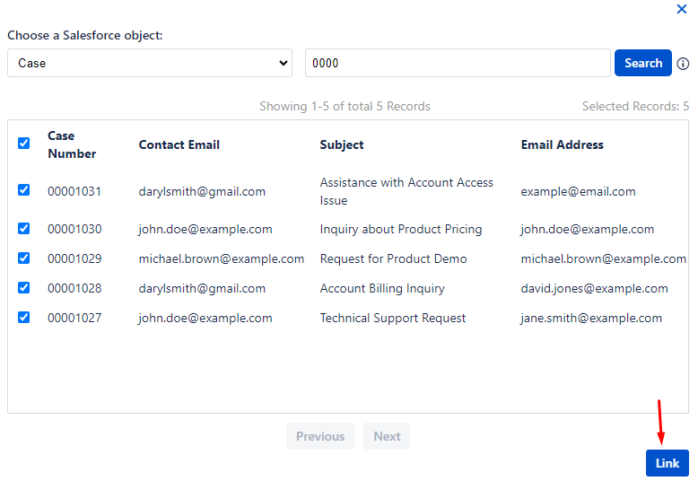Open the Salesforce object dropdown showing Case
This screenshot has width=698, height=481.
tap(150, 63)
